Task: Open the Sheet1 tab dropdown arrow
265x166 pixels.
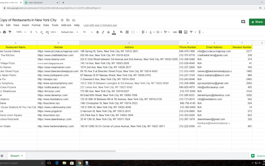Action: coord(22,156)
